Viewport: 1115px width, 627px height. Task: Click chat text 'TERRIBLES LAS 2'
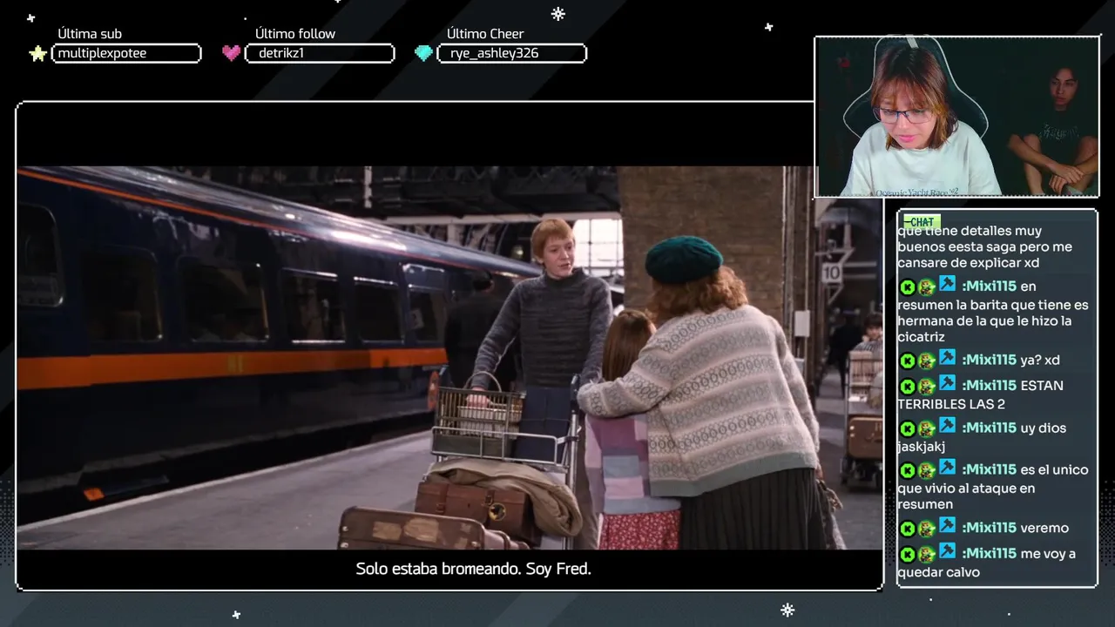pyautogui.click(x=952, y=404)
